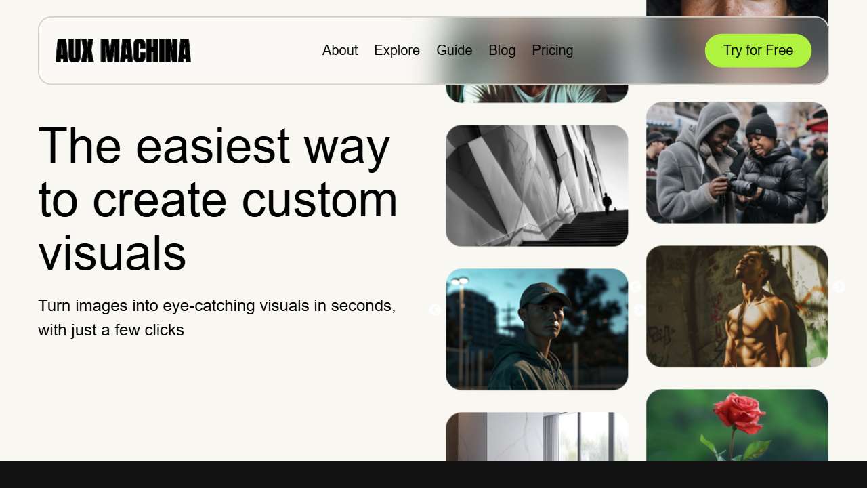Select the two people with camera photo
The width and height of the screenshot is (867, 488).
coord(737,163)
